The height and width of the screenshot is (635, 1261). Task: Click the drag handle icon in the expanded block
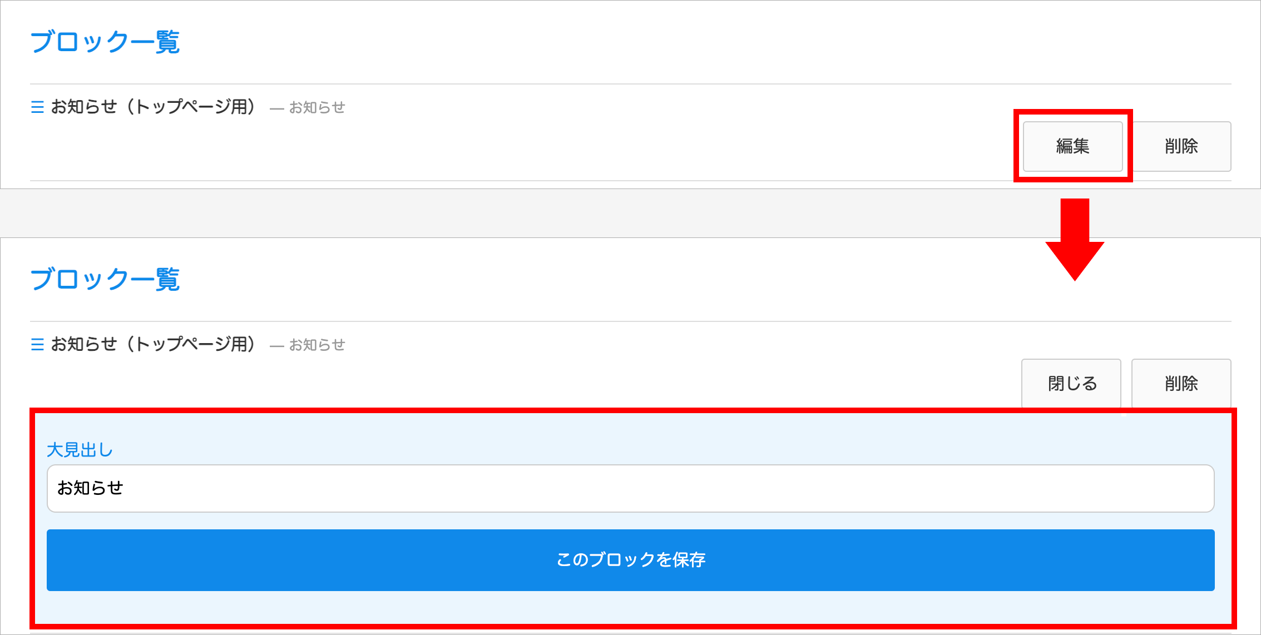37,345
